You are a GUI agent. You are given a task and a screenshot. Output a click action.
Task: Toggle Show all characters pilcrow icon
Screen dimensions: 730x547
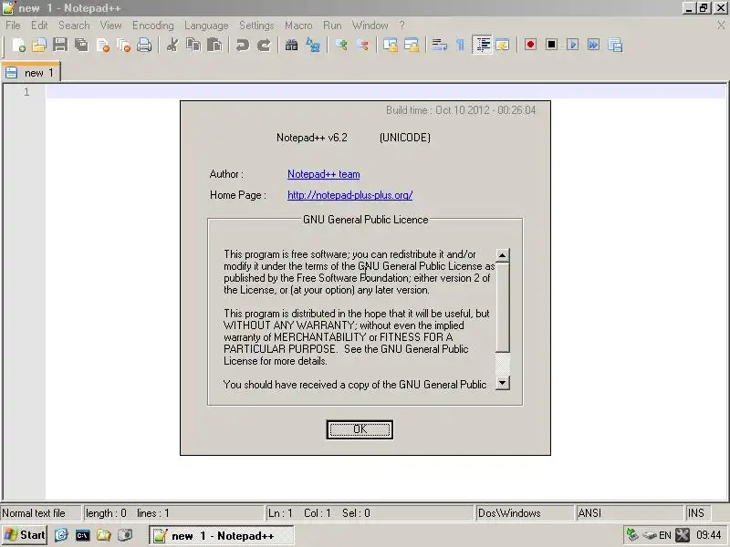click(x=460, y=45)
